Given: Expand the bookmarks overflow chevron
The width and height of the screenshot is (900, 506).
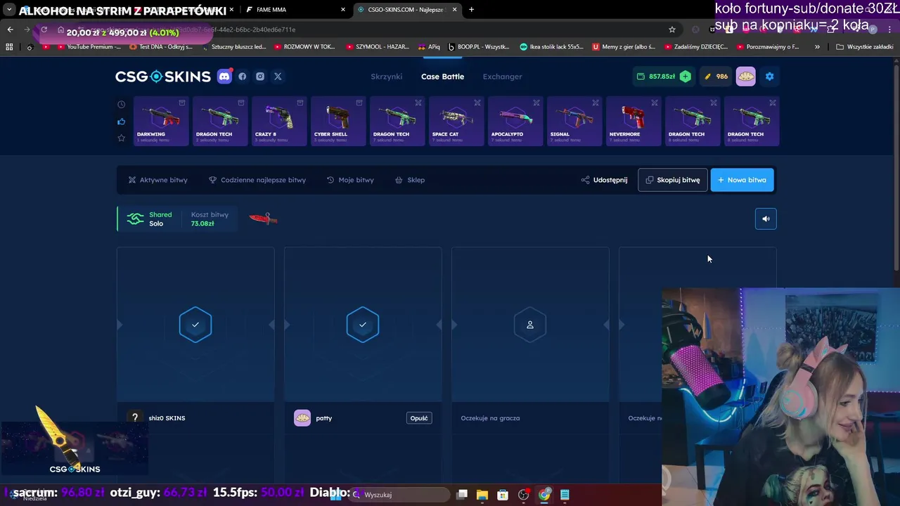Looking at the screenshot, I should (817, 47).
